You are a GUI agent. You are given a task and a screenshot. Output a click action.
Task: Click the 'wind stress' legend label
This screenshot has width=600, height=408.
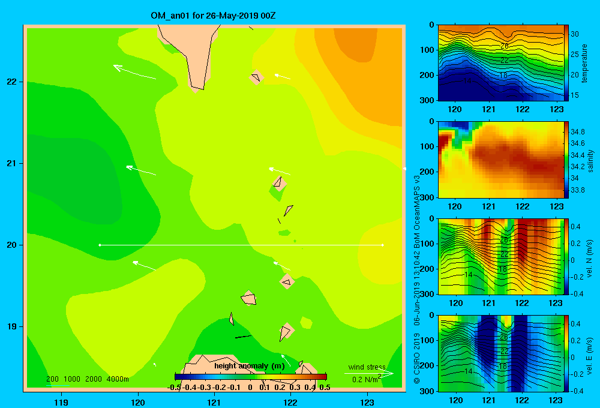click(367, 367)
